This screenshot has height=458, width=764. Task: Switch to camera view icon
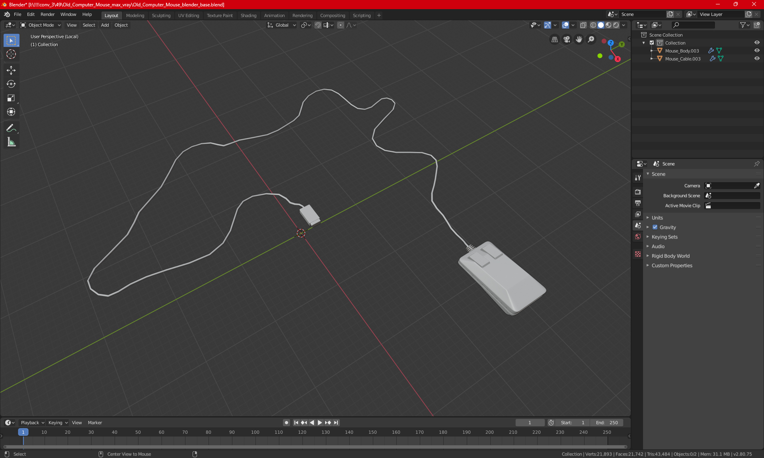(x=567, y=39)
